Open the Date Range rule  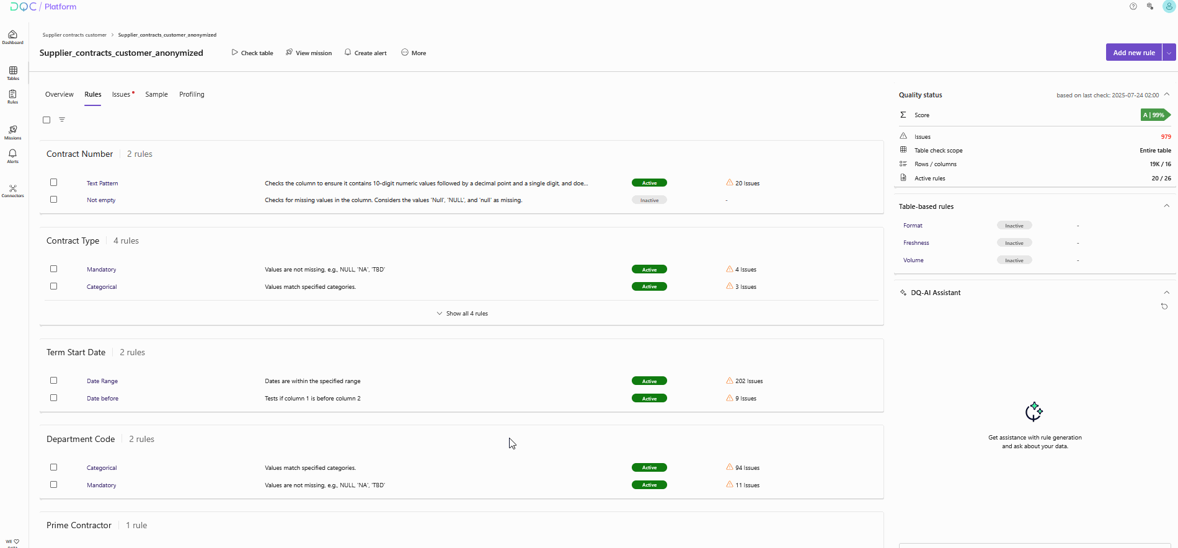coord(102,381)
